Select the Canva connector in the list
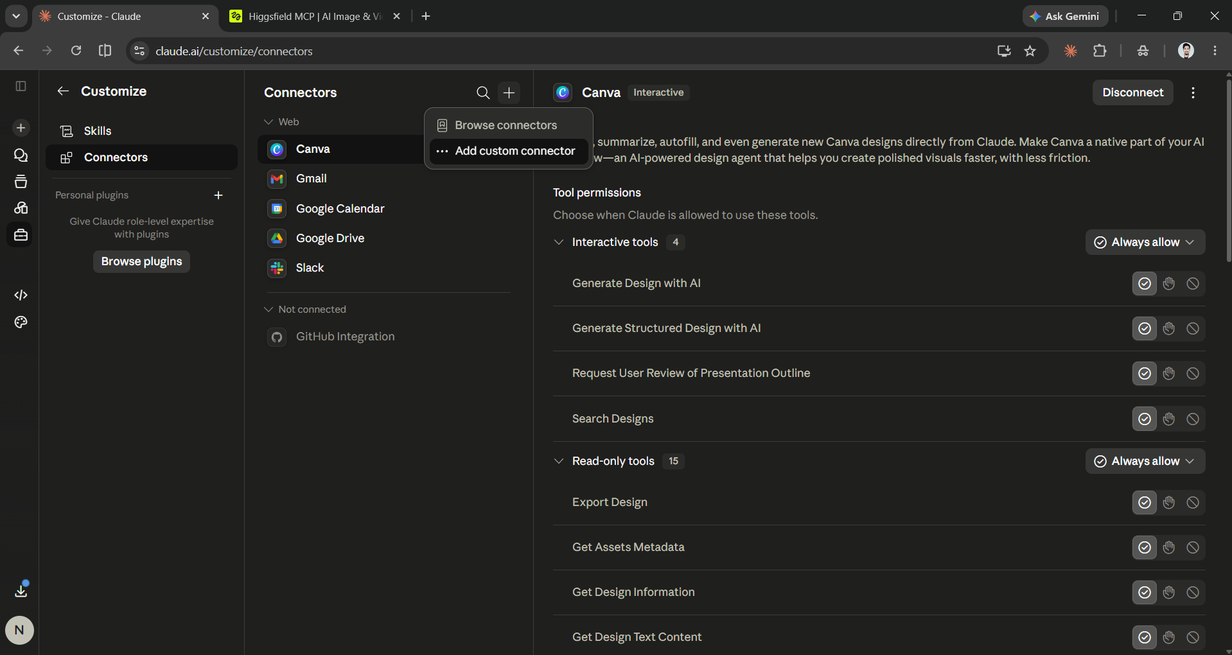Viewport: 1232px width, 655px height. coord(340,149)
